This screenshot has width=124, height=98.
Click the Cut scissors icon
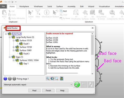pos(10,11)
